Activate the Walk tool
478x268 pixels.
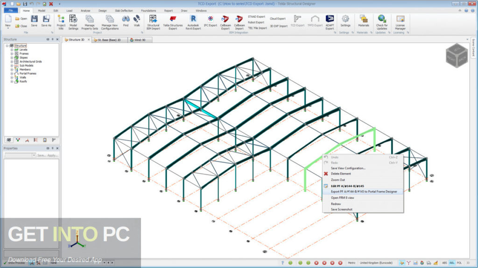(137, 21)
